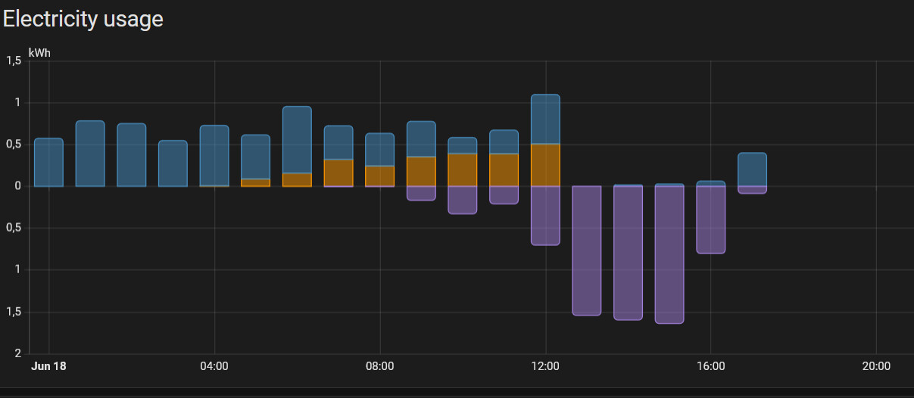This screenshot has height=398, width=914.
Task: Select the blue segment of the 07:00 bar
Action: coord(338,142)
